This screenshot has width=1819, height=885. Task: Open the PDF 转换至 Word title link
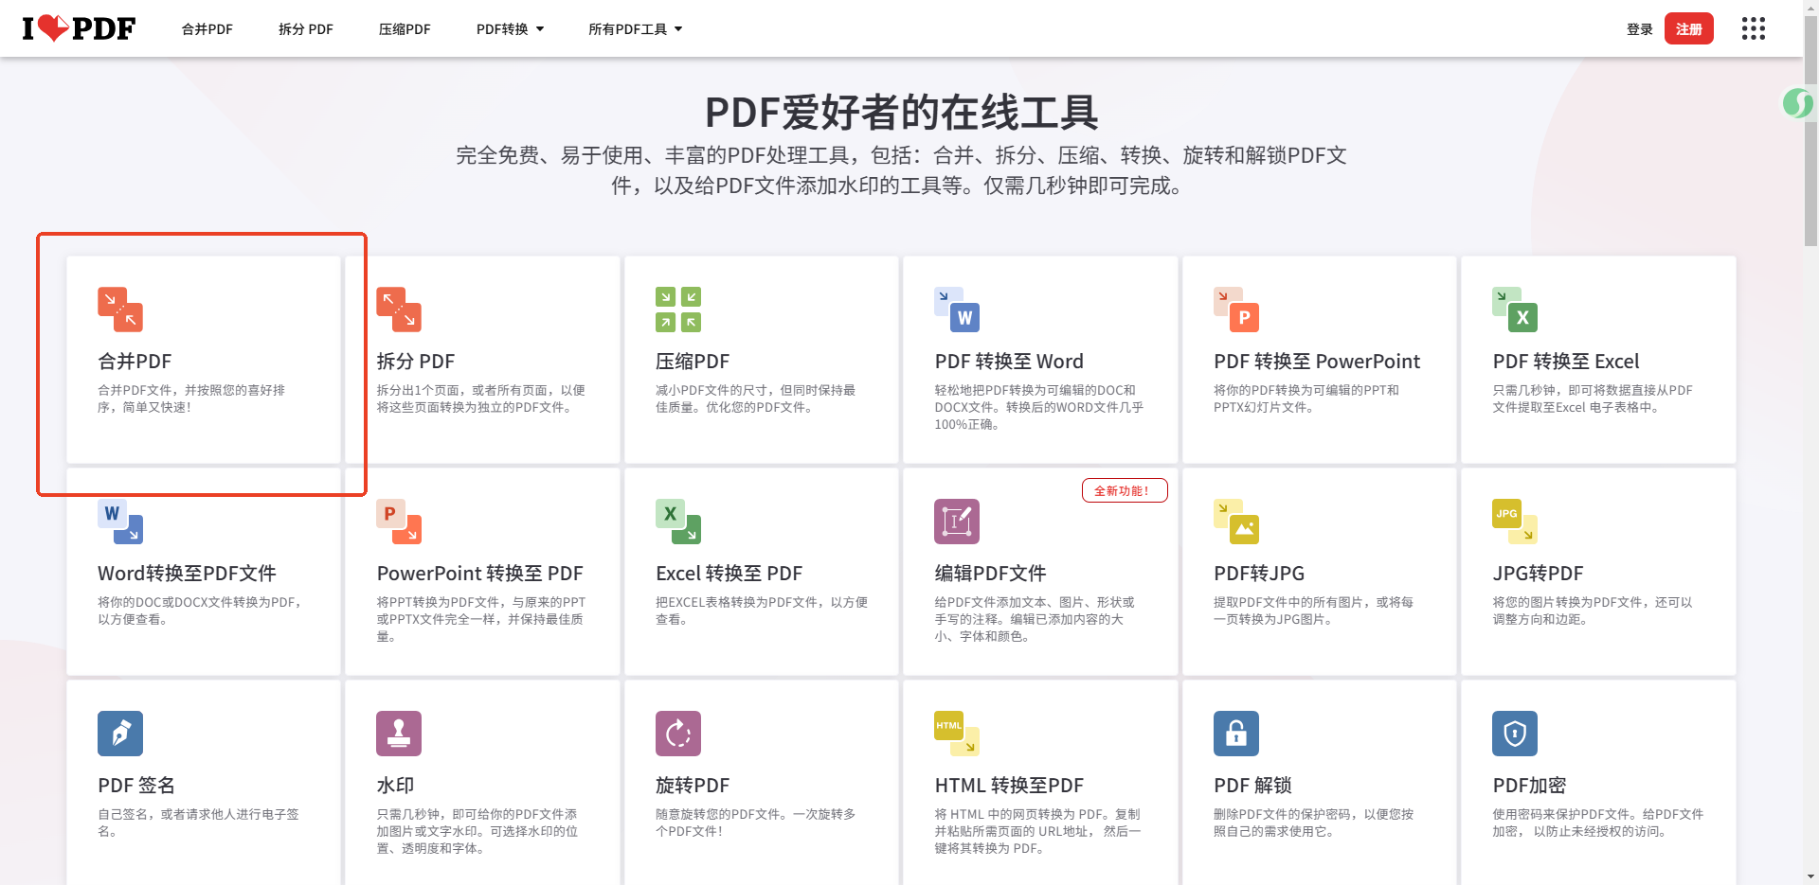click(x=1009, y=362)
